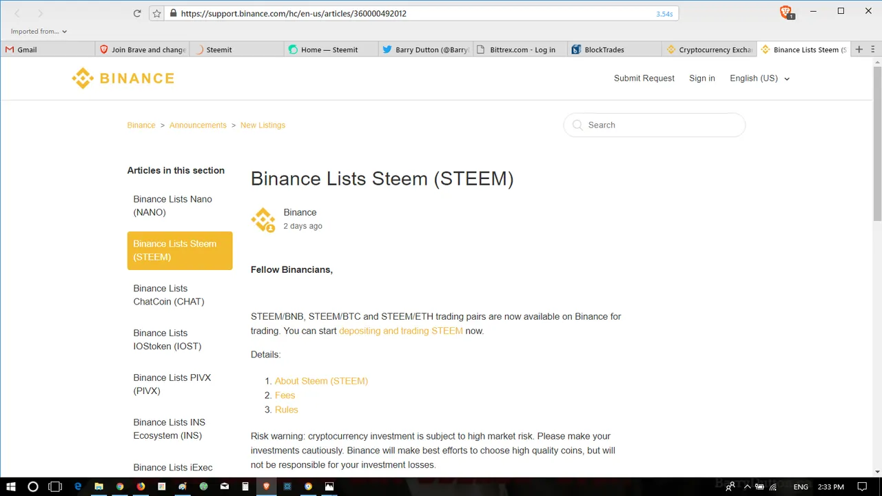Viewport: 882px width, 496px height.
Task: Expand the Imported from… bookmarks folder
Action: pos(39,31)
